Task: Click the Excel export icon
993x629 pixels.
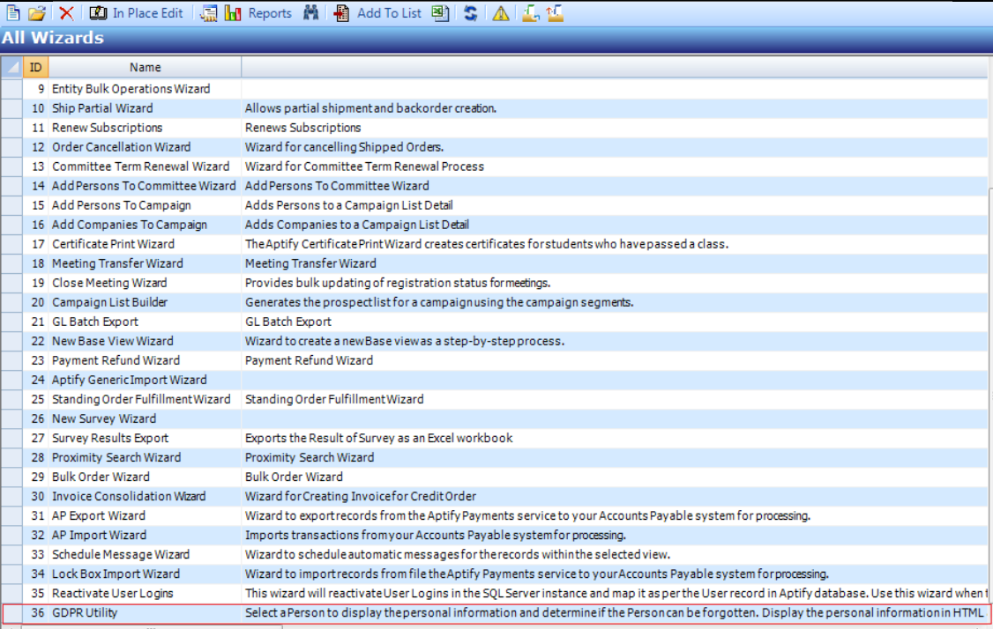Action: (x=440, y=12)
